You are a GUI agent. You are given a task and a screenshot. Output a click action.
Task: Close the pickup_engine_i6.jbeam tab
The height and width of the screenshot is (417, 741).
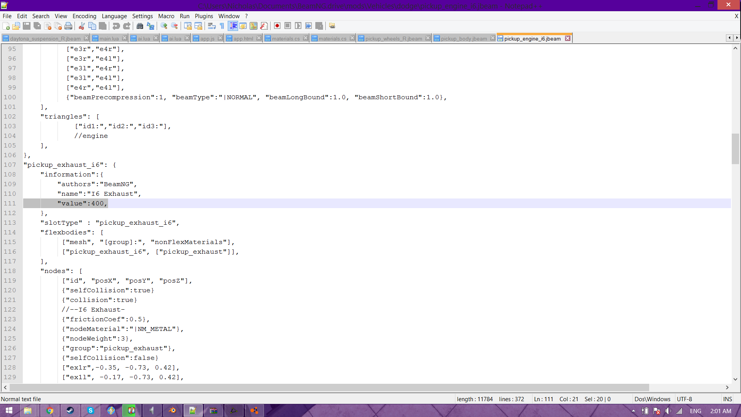[568, 38]
